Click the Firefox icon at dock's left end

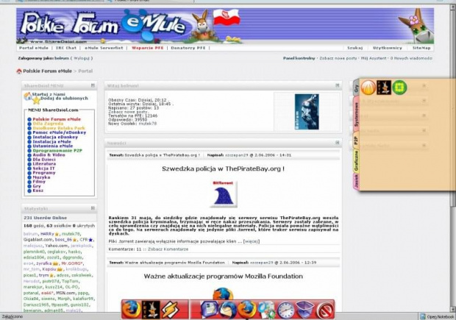pos(132,307)
